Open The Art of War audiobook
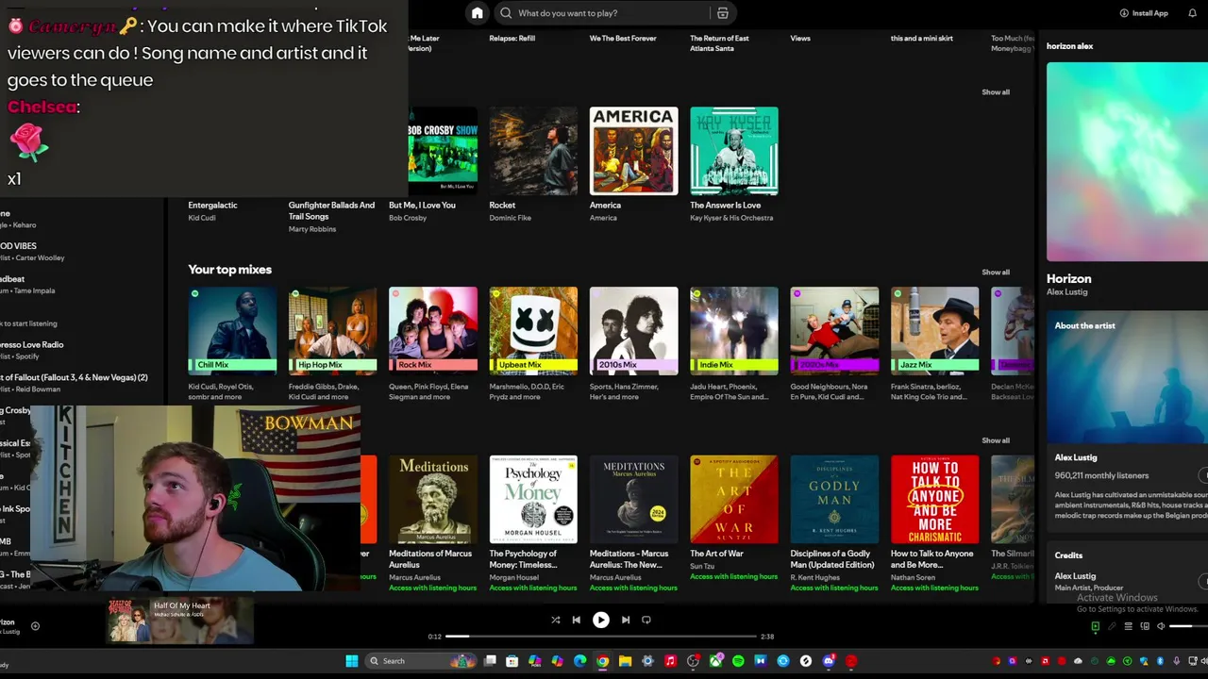 pyautogui.click(x=734, y=499)
